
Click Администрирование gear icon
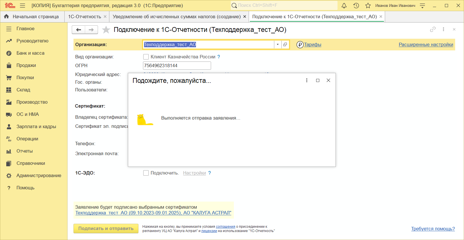(9, 176)
